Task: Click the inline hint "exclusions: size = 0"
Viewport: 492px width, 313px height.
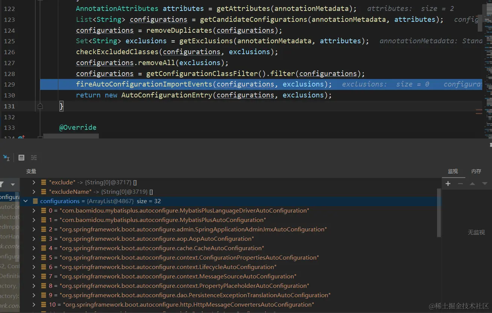Action: pyautogui.click(x=386, y=84)
